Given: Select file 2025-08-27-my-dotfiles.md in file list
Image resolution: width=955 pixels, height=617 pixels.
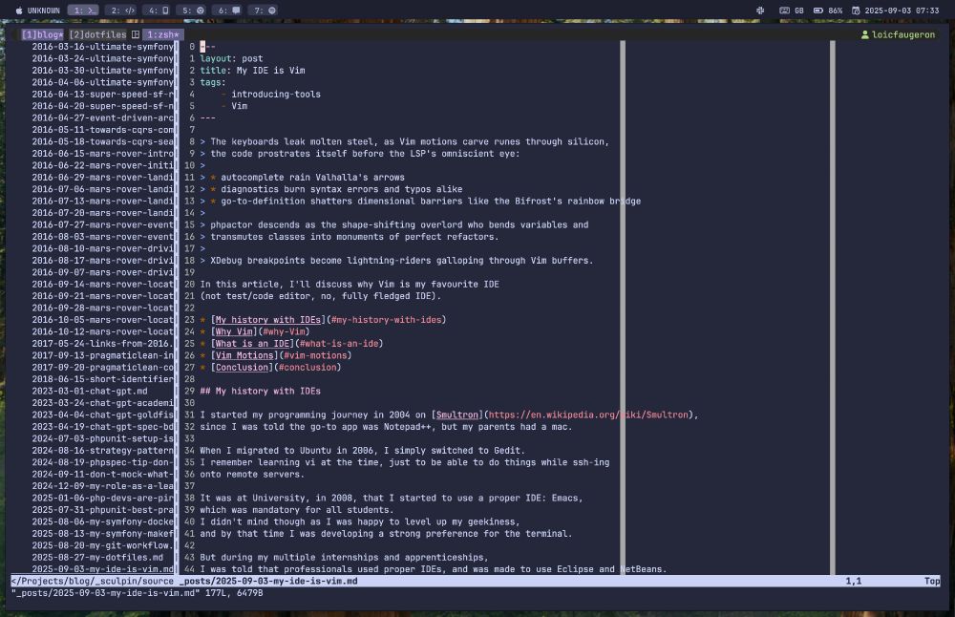Looking at the screenshot, I should coord(97,558).
